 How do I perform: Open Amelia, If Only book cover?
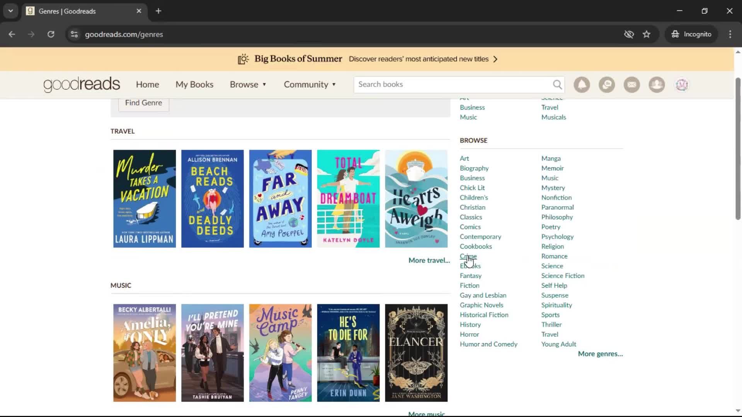pyautogui.click(x=144, y=353)
